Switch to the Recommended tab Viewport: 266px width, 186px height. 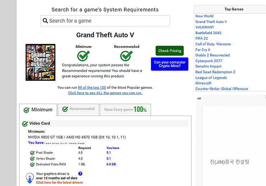tap(79, 110)
